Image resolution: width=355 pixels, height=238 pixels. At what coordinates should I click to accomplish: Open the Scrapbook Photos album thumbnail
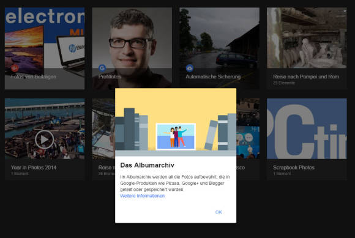(x=307, y=128)
